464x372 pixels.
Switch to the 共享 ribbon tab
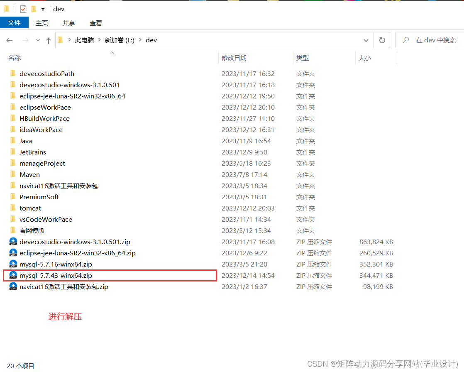(68, 23)
